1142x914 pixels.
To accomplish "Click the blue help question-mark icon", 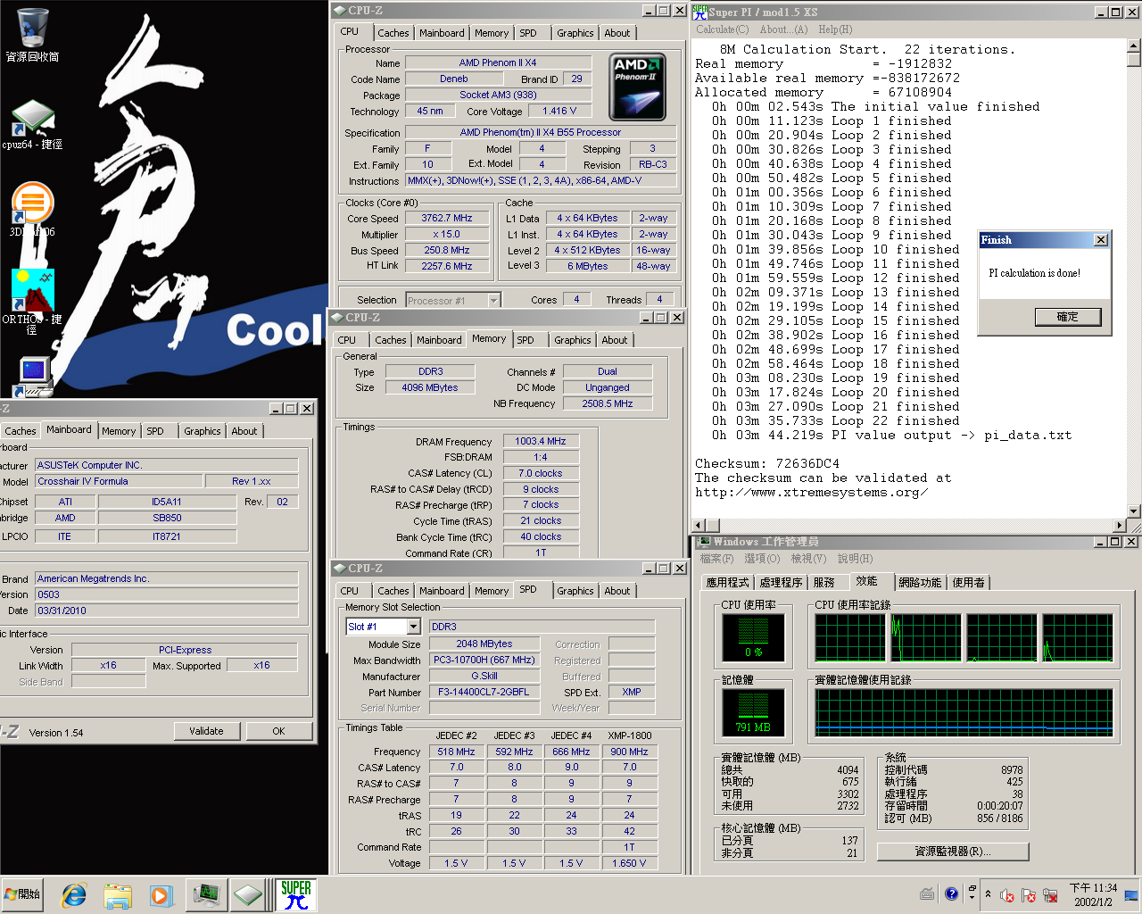I will point(951,893).
